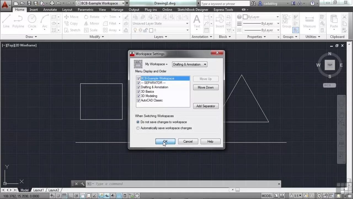Activate the Move command

(71, 17)
